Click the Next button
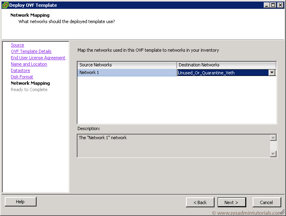 (232, 202)
